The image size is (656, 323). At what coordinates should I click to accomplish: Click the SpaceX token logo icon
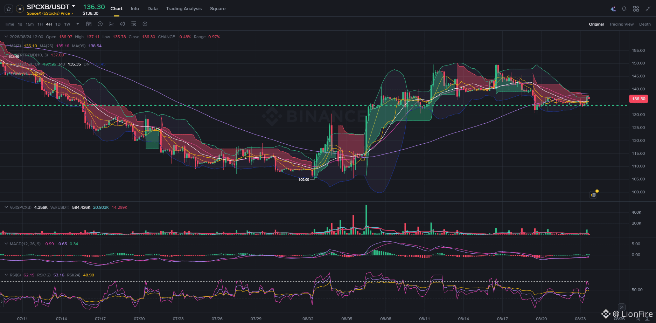pos(20,9)
